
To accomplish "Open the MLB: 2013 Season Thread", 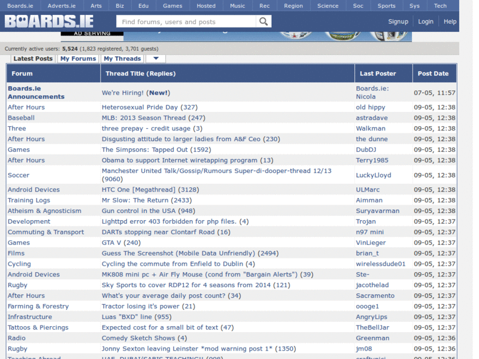I will [x=144, y=118].
